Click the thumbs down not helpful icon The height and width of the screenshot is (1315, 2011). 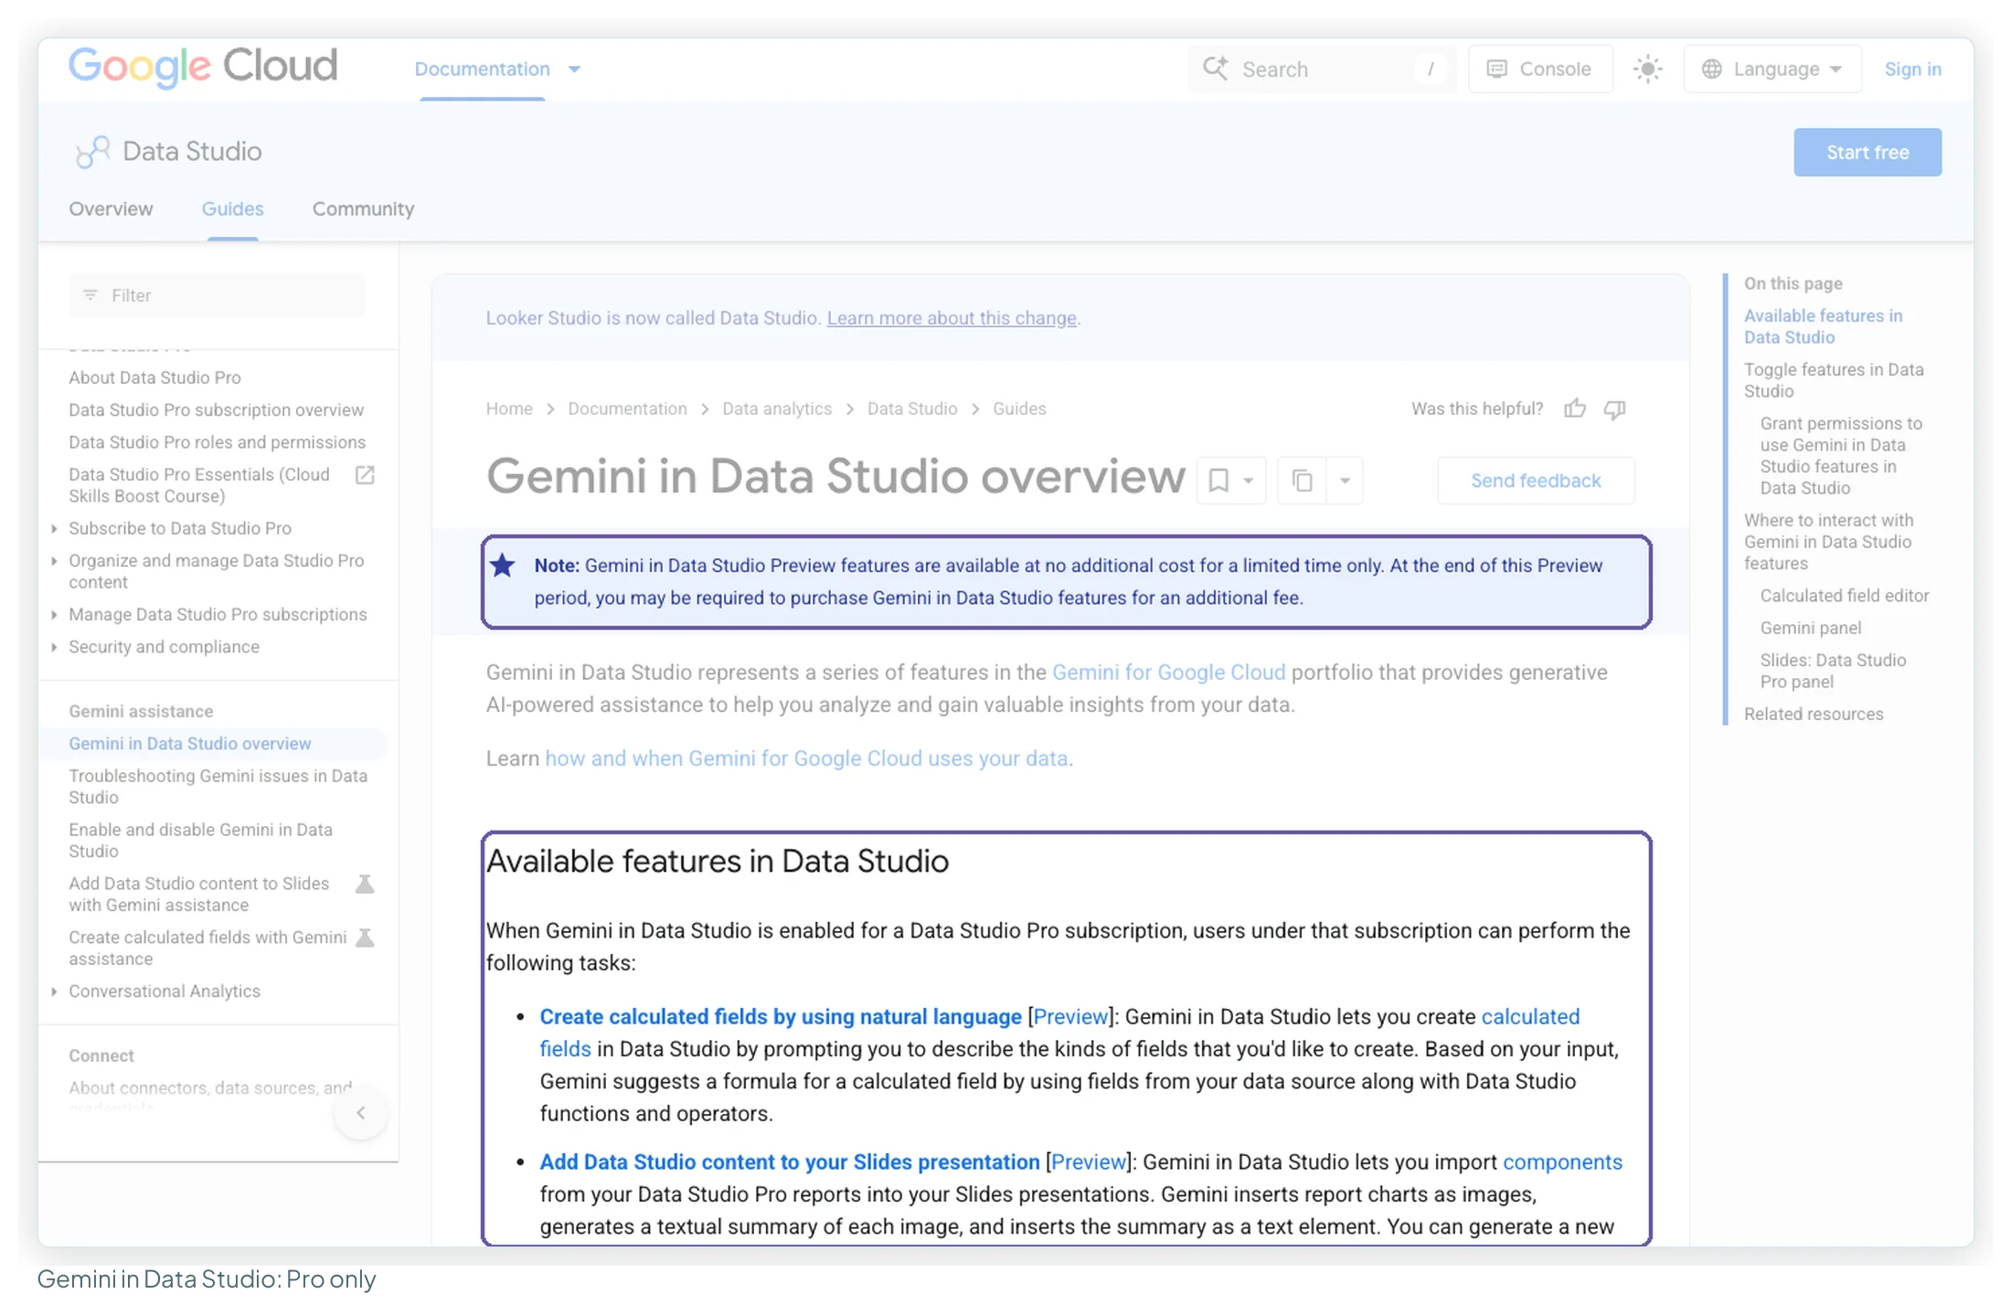coord(1615,408)
